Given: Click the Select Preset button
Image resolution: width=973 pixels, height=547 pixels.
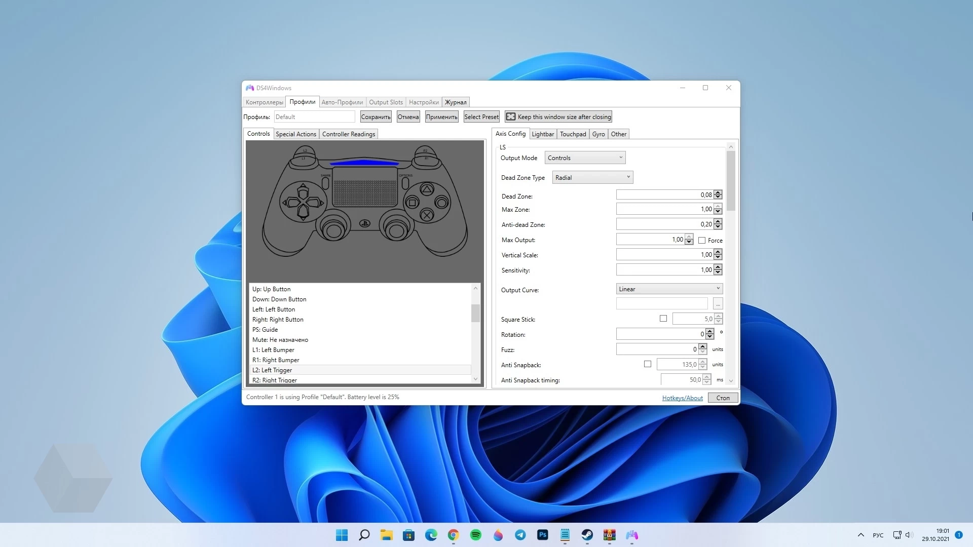Looking at the screenshot, I should tap(481, 117).
